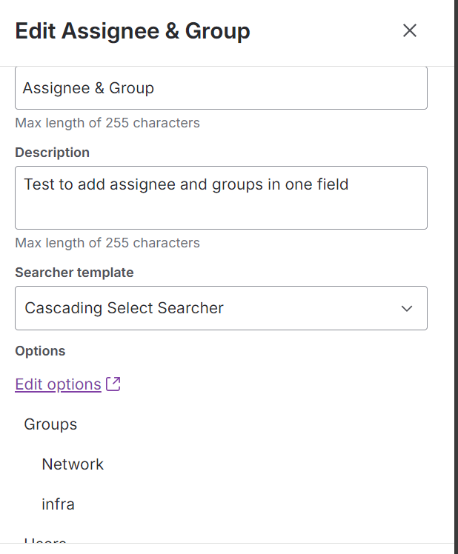Click the Cascading Select Searcher value text
This screenshot has height=554, width=458.
pyautogui.click(x=124, y=308)
